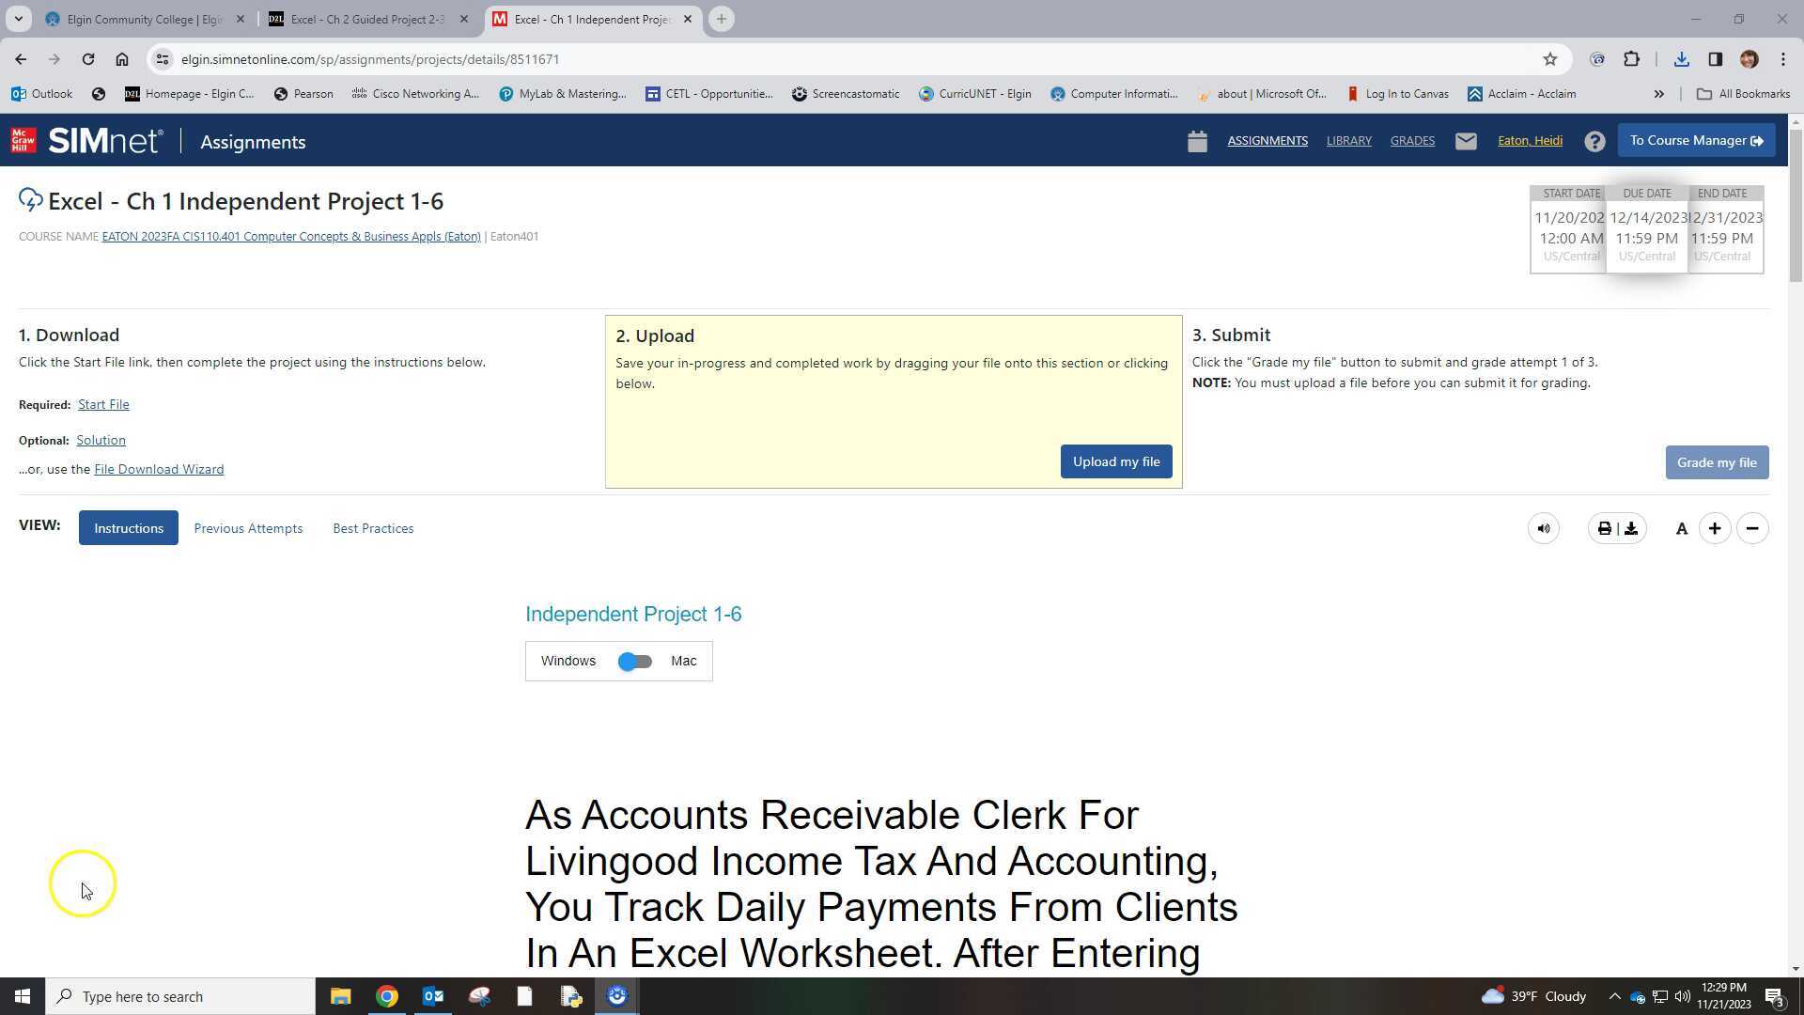Image resolution: width=1804 pixels, height=1015 pixels.
Task: Open the messages envelope icon
Action: (1466, 141)
